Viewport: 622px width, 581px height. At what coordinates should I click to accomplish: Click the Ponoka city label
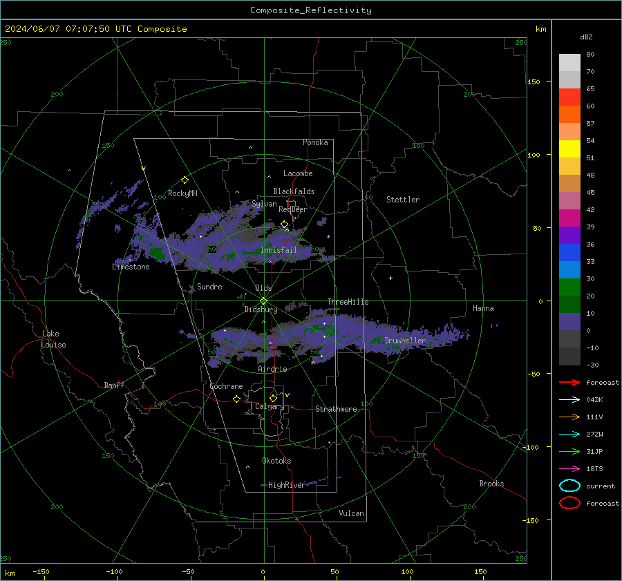coord(315,142)
